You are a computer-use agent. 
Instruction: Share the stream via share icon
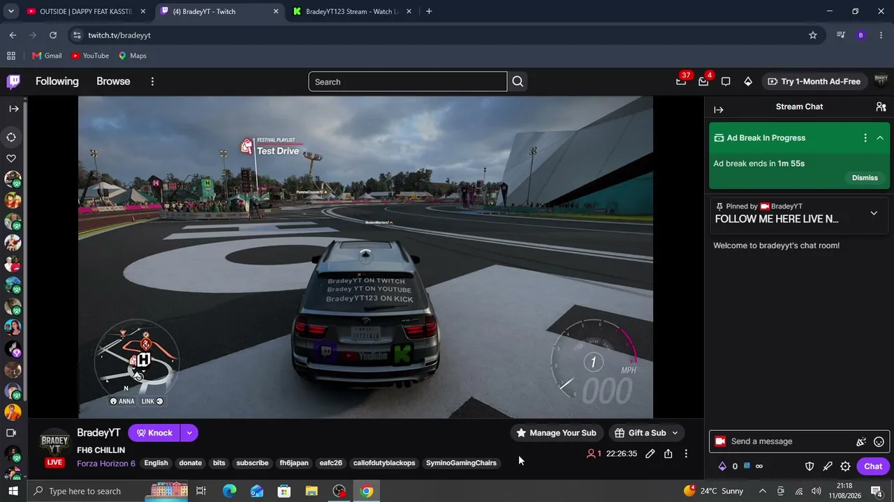tap(668, 454)
